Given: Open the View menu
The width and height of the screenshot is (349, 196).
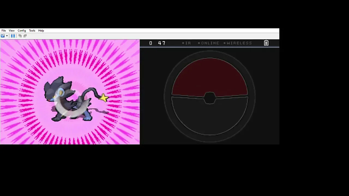Looking at the screenshot, I should coord(11,30).
